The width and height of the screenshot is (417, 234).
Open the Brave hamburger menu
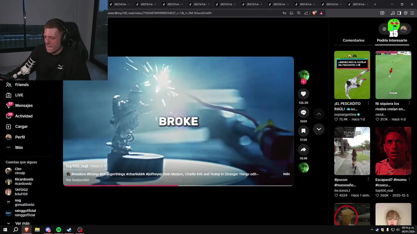coord(412,13)
